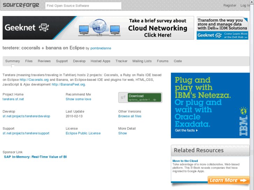Open sf.net/projects/teretere/support link
This screenshot has width=254, height=190.
point(26,133)
